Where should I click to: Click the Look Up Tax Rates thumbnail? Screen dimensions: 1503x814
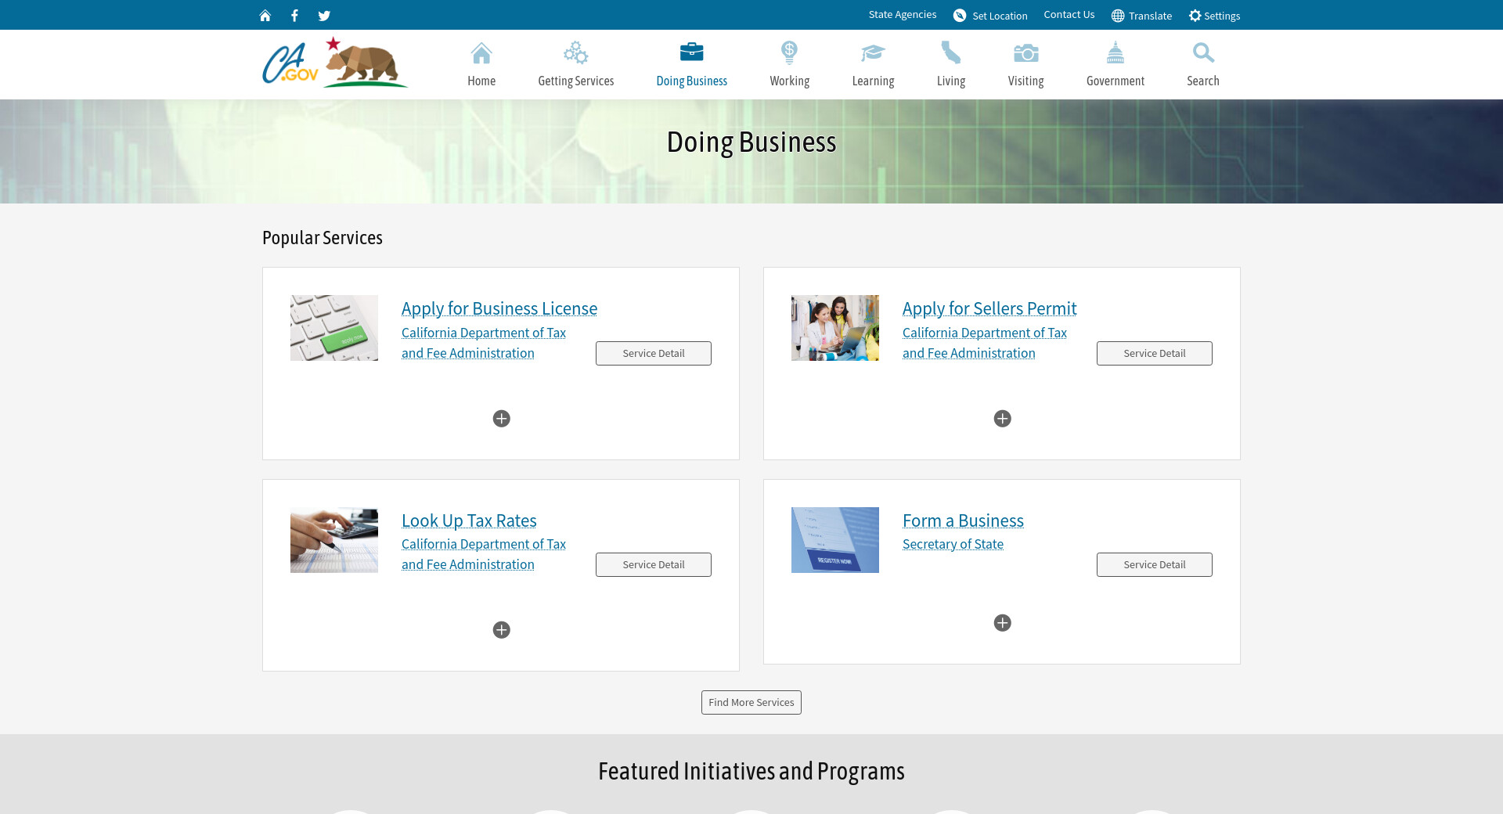pos(334,540)
